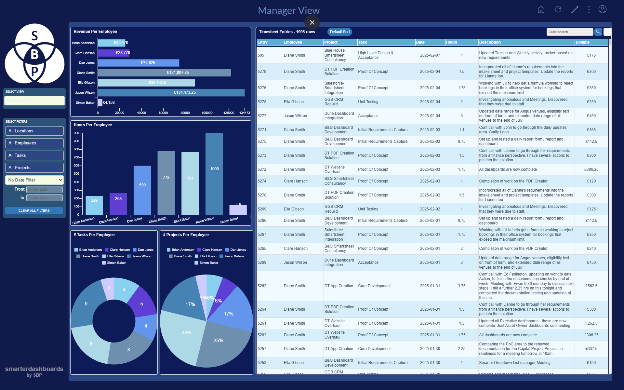Open the No Date Filter dropdown

click(34, 180)
